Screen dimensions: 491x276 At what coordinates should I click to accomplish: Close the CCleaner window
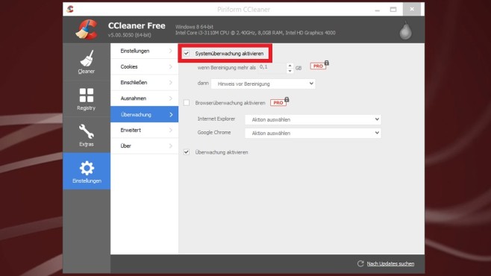[412, 10]
